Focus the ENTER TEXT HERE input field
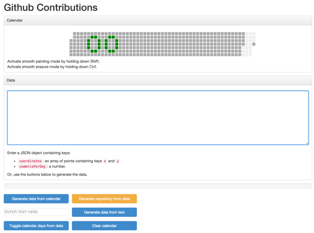 click(x=36, y=212)
